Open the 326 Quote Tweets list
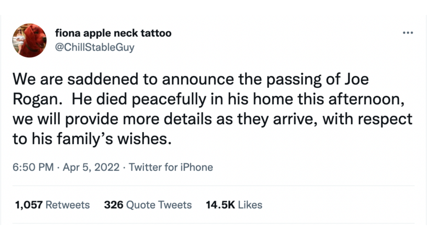 click(x=148, y=205)
